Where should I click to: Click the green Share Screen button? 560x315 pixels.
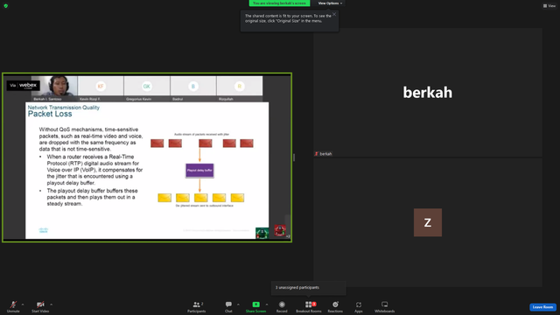click(x=255, y=306)
